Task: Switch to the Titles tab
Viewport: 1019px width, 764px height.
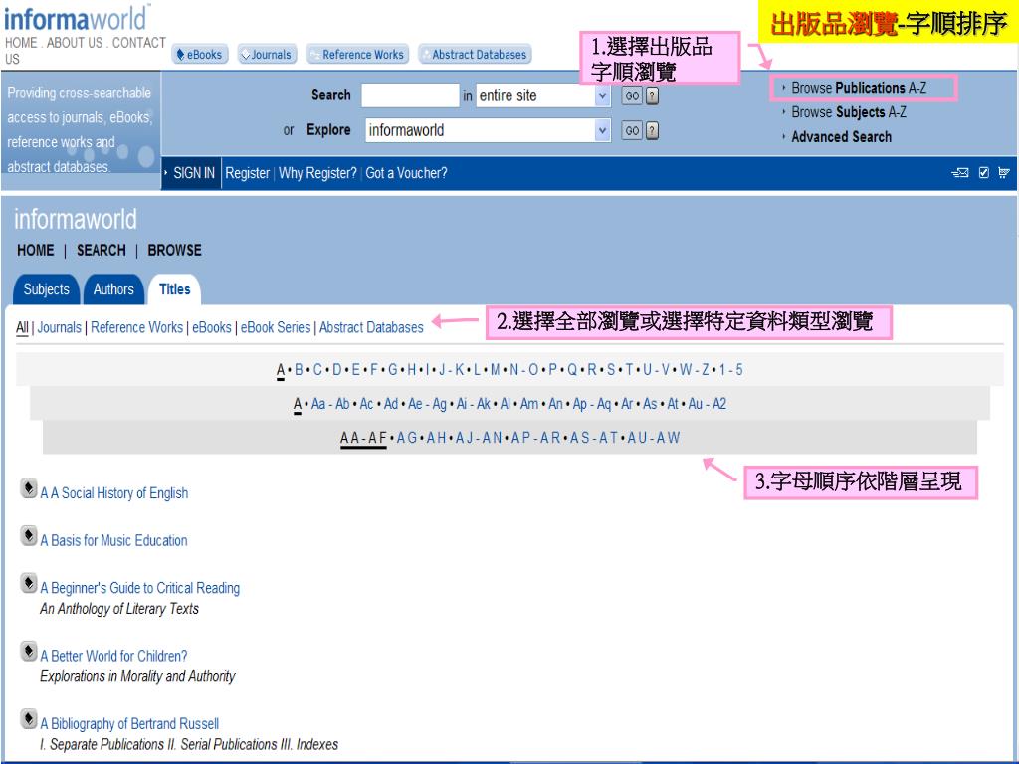Action: pyautogui.click(x=175, y=289)
